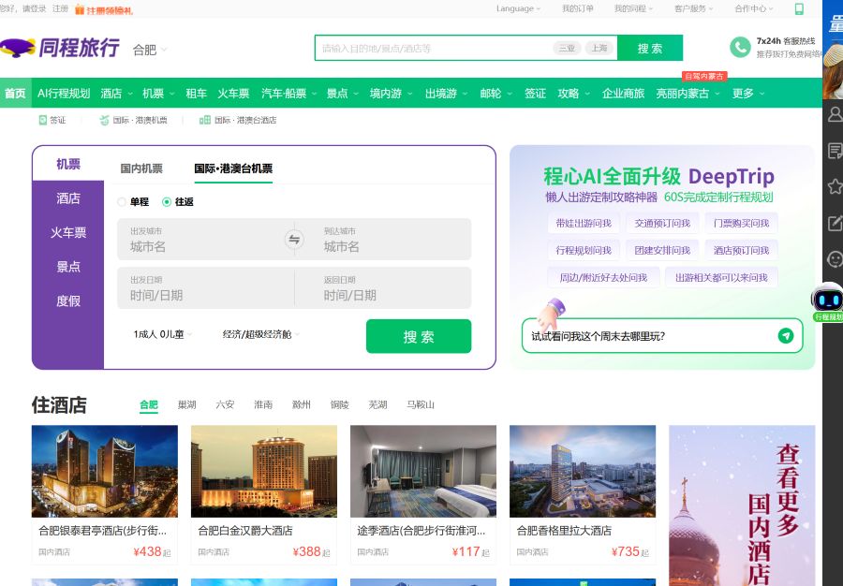Click the green mobile app icon top right
Viewport: 843px width, 586px height.
coord(797,8)
